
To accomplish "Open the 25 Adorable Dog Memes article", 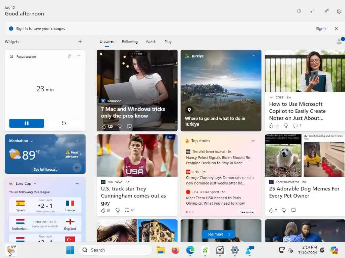I will (x=304, y=192).
